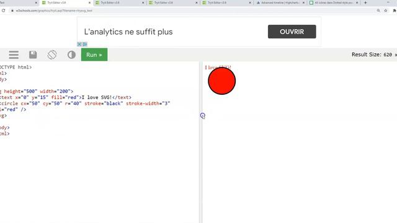Close the active Tryit Editor tab
Viewport: 397px width, 223px height.
tap(89, 2)
